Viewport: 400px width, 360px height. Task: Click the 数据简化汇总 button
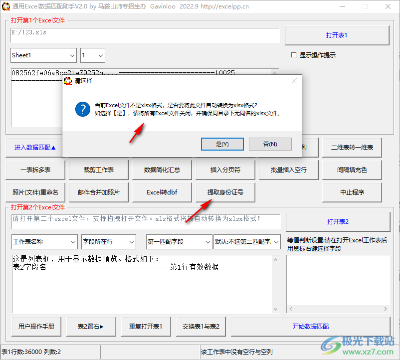tap(162, 170)
